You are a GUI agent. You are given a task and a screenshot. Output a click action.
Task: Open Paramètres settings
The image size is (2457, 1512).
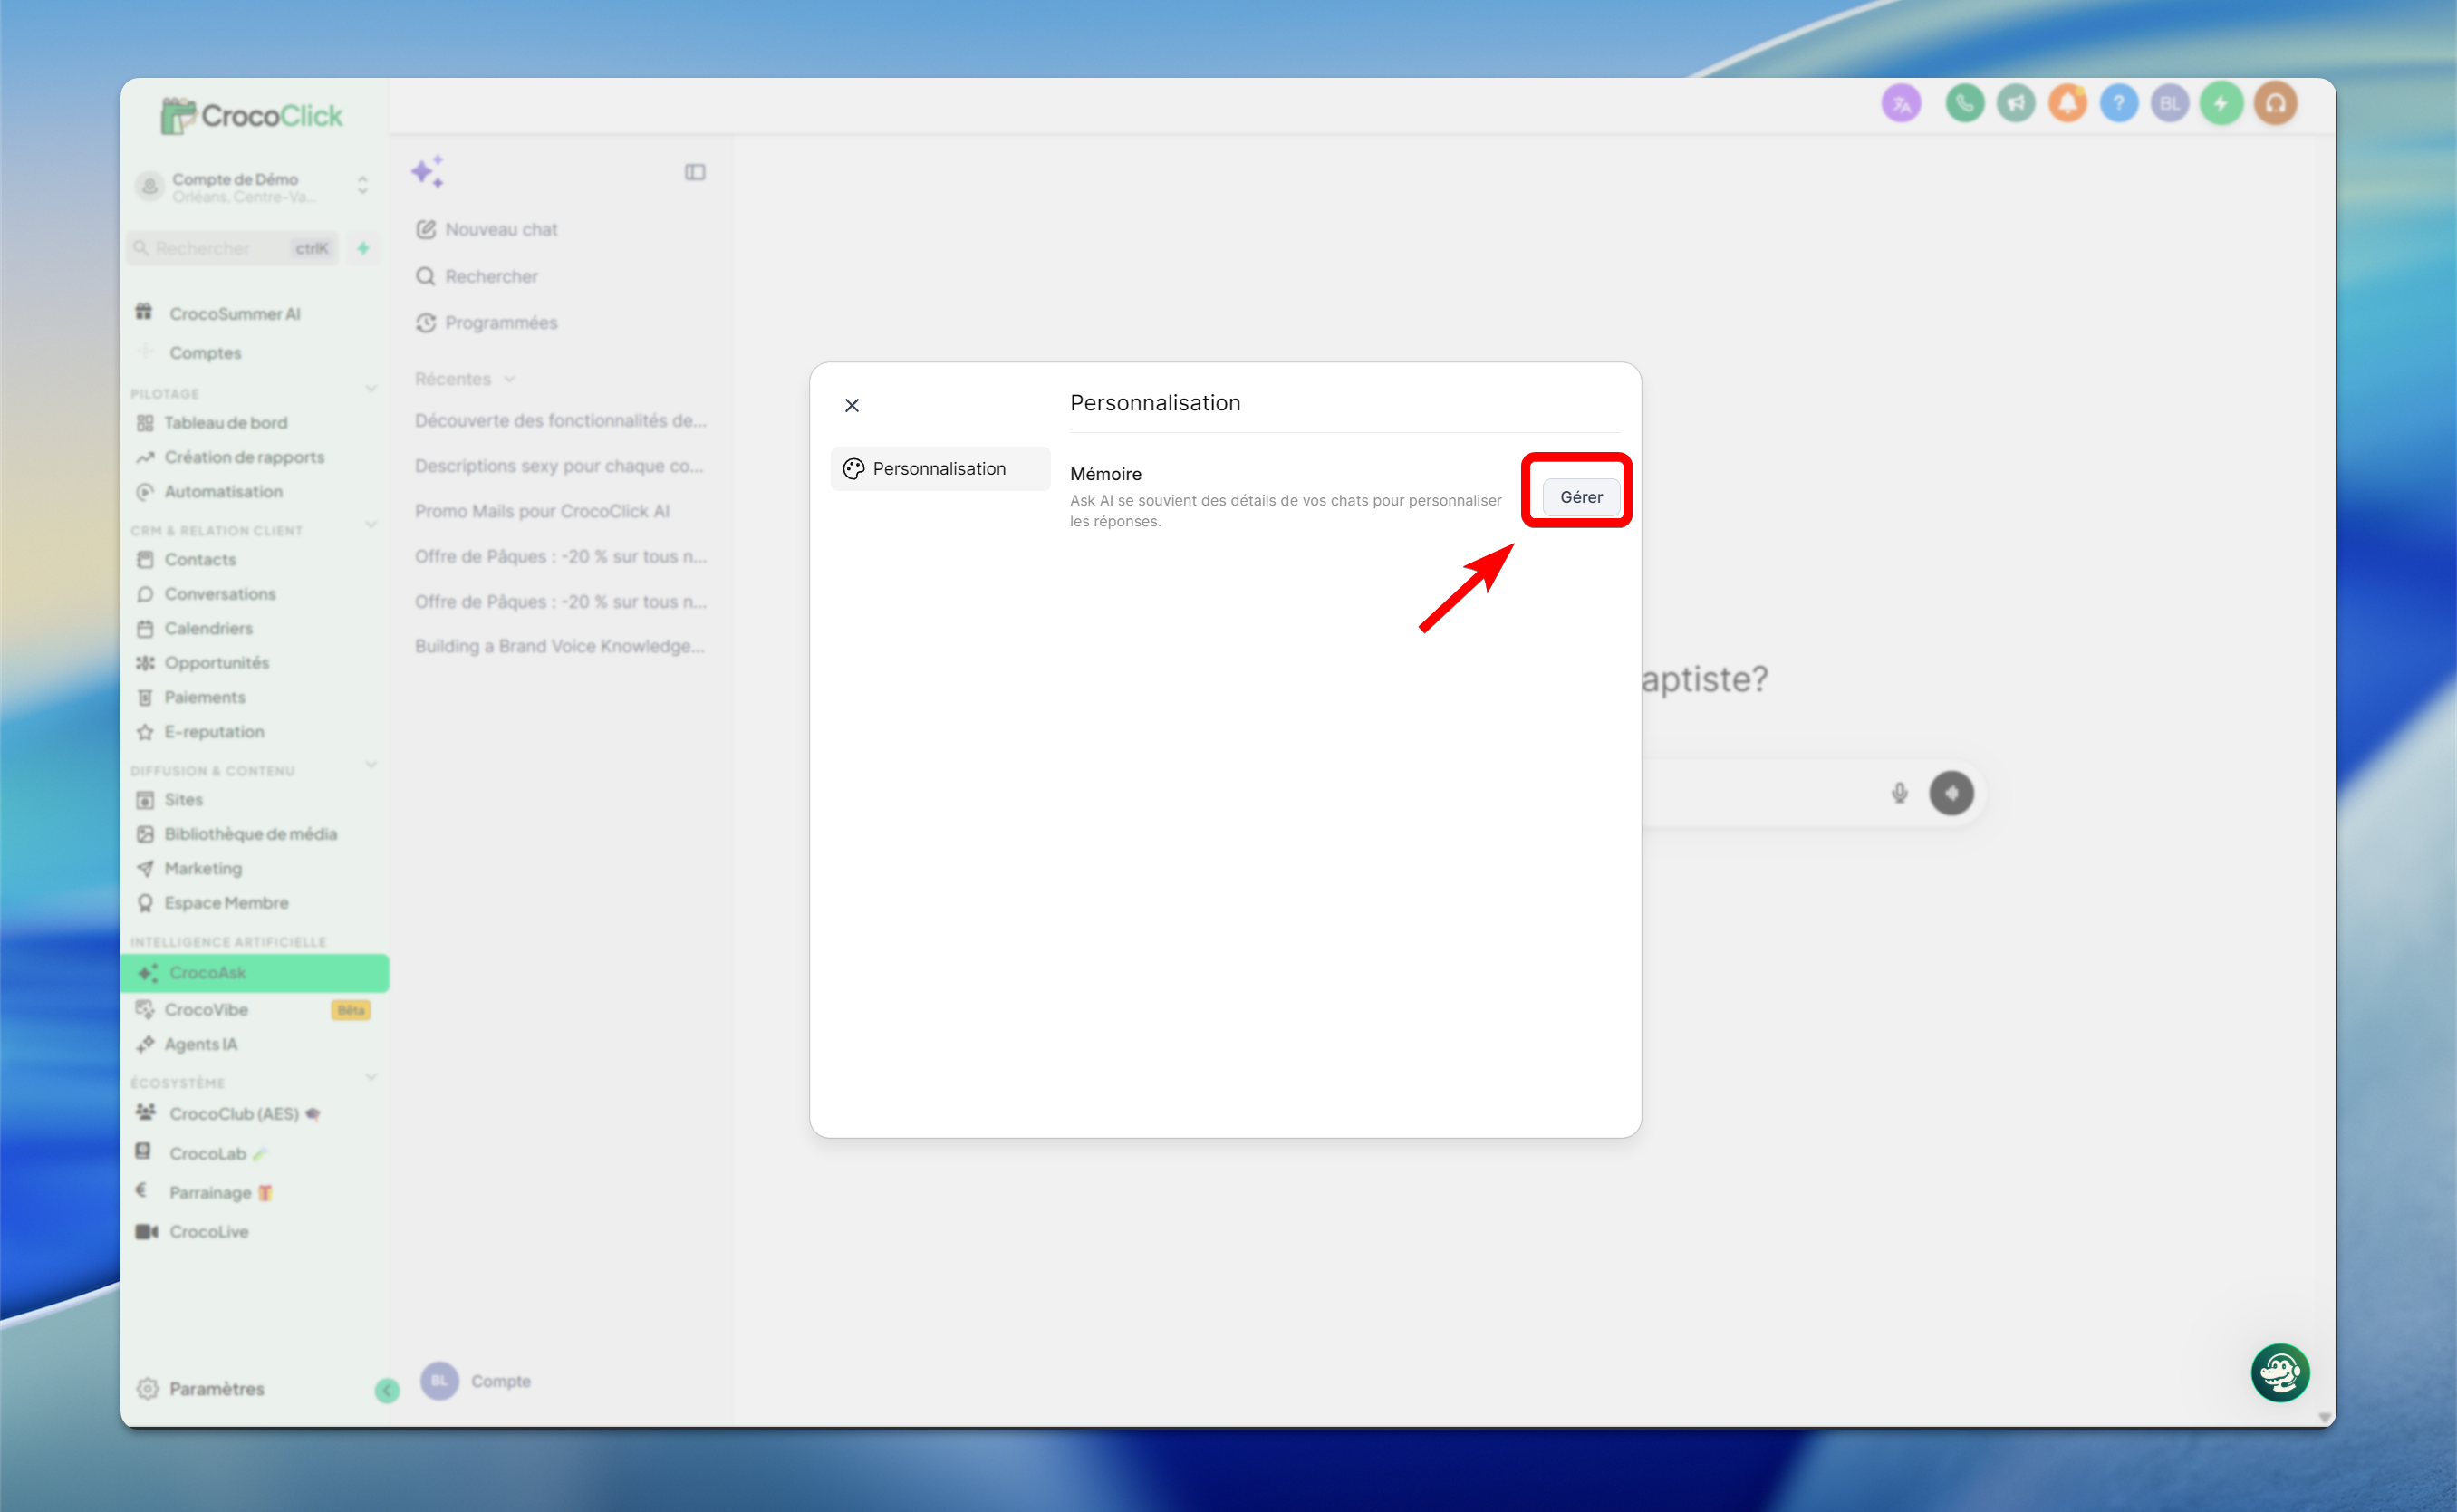click(200, 1389)
